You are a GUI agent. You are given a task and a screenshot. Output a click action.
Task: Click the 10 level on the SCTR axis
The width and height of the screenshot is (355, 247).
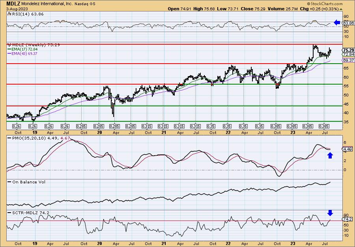(346, 235)
